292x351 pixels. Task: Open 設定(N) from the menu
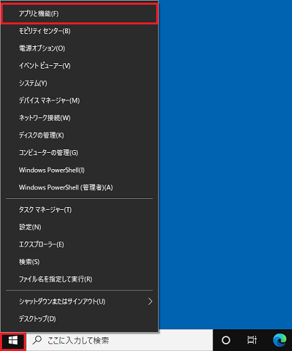click(79, 227)
